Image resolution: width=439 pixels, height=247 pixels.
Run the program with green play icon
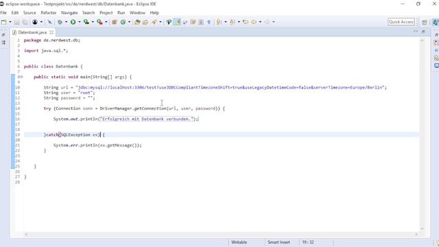[x=73, y=22]
